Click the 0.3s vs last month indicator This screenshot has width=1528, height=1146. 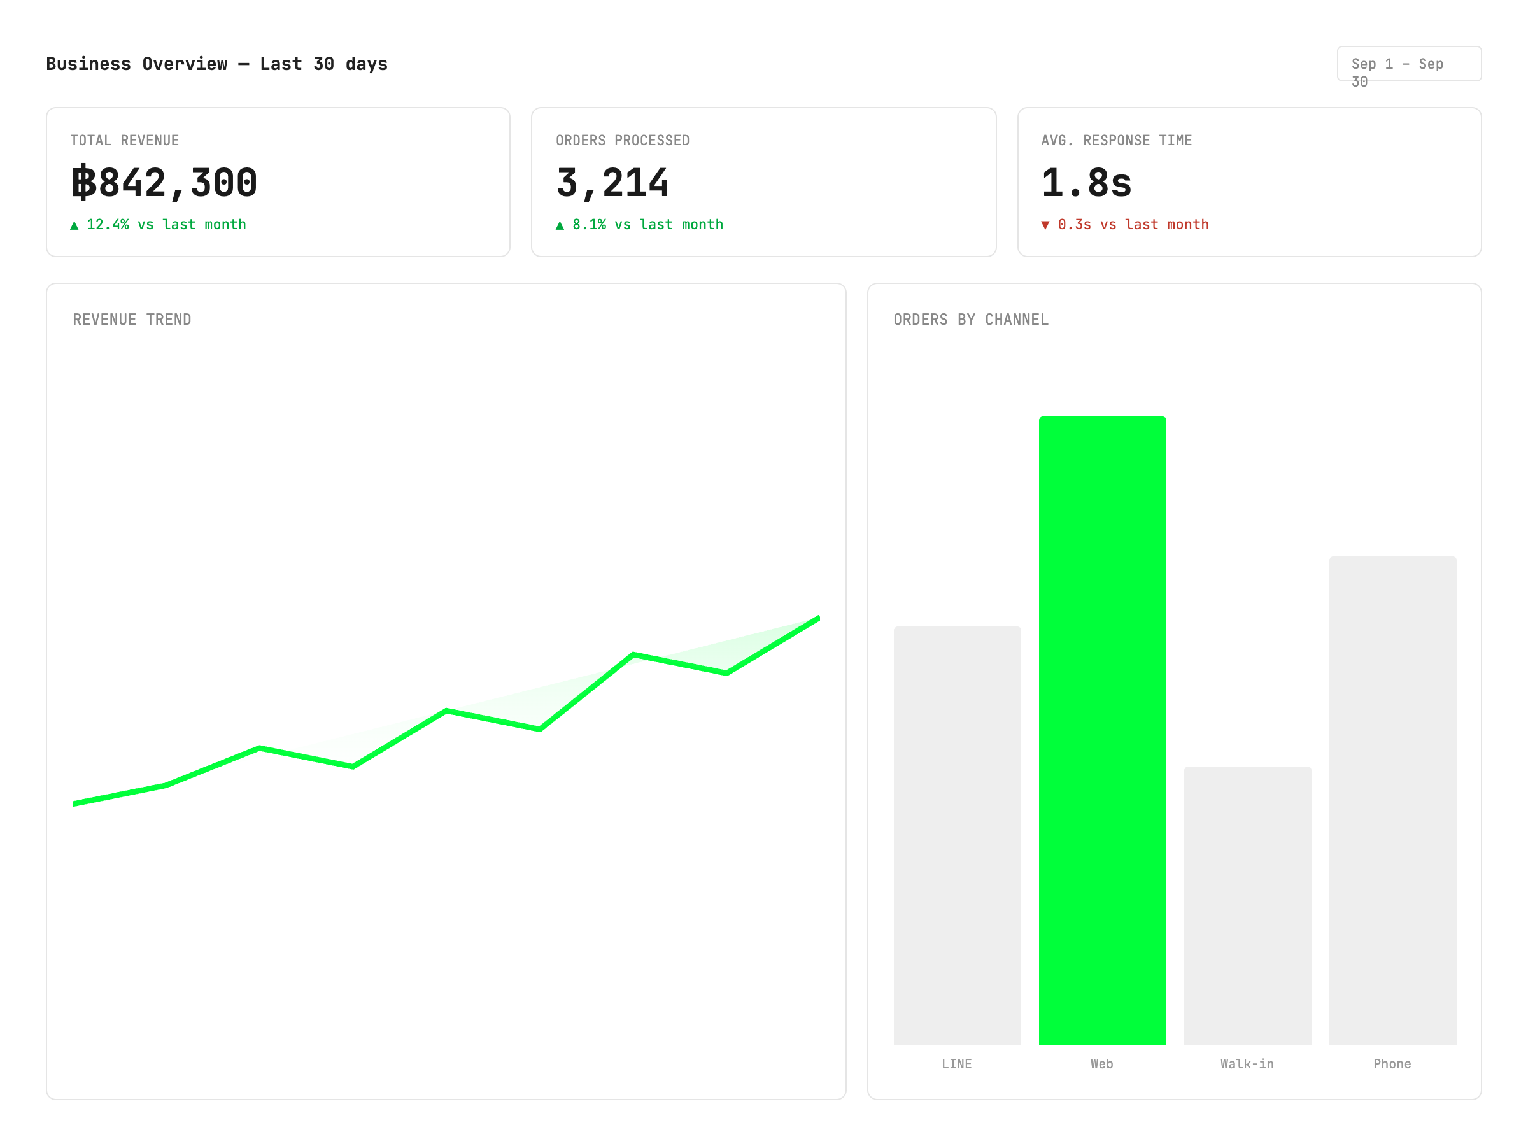tap(1125, 225)
